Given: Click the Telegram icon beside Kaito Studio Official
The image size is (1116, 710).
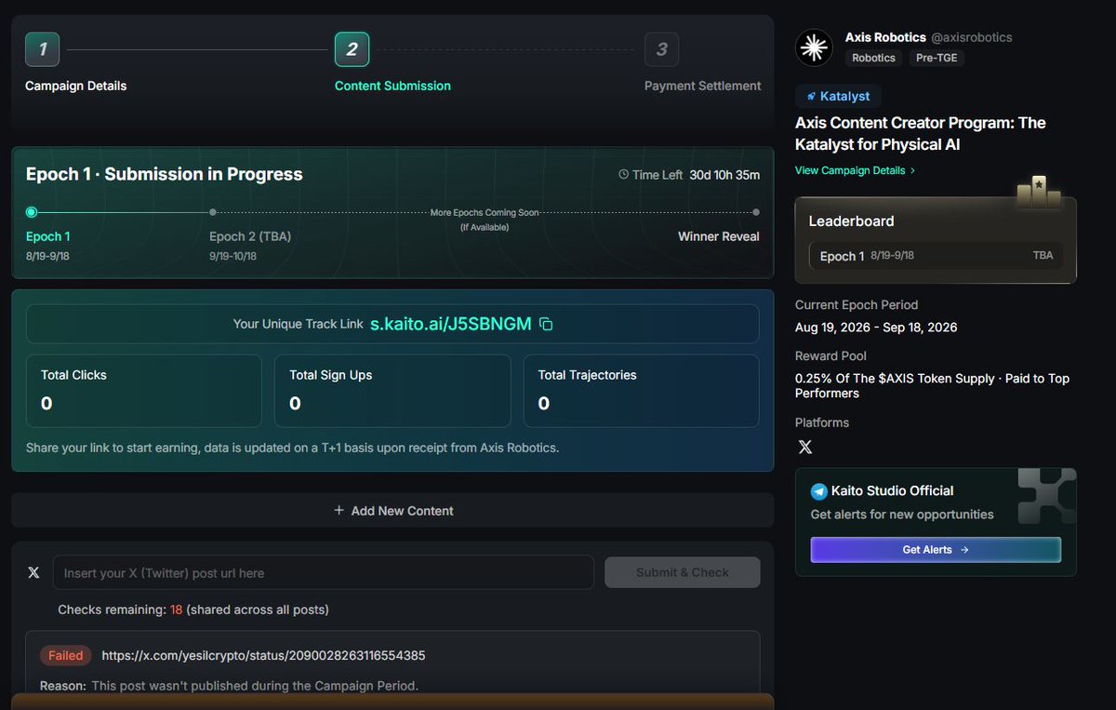Looking at the screenshot, I should coord(819,491).
